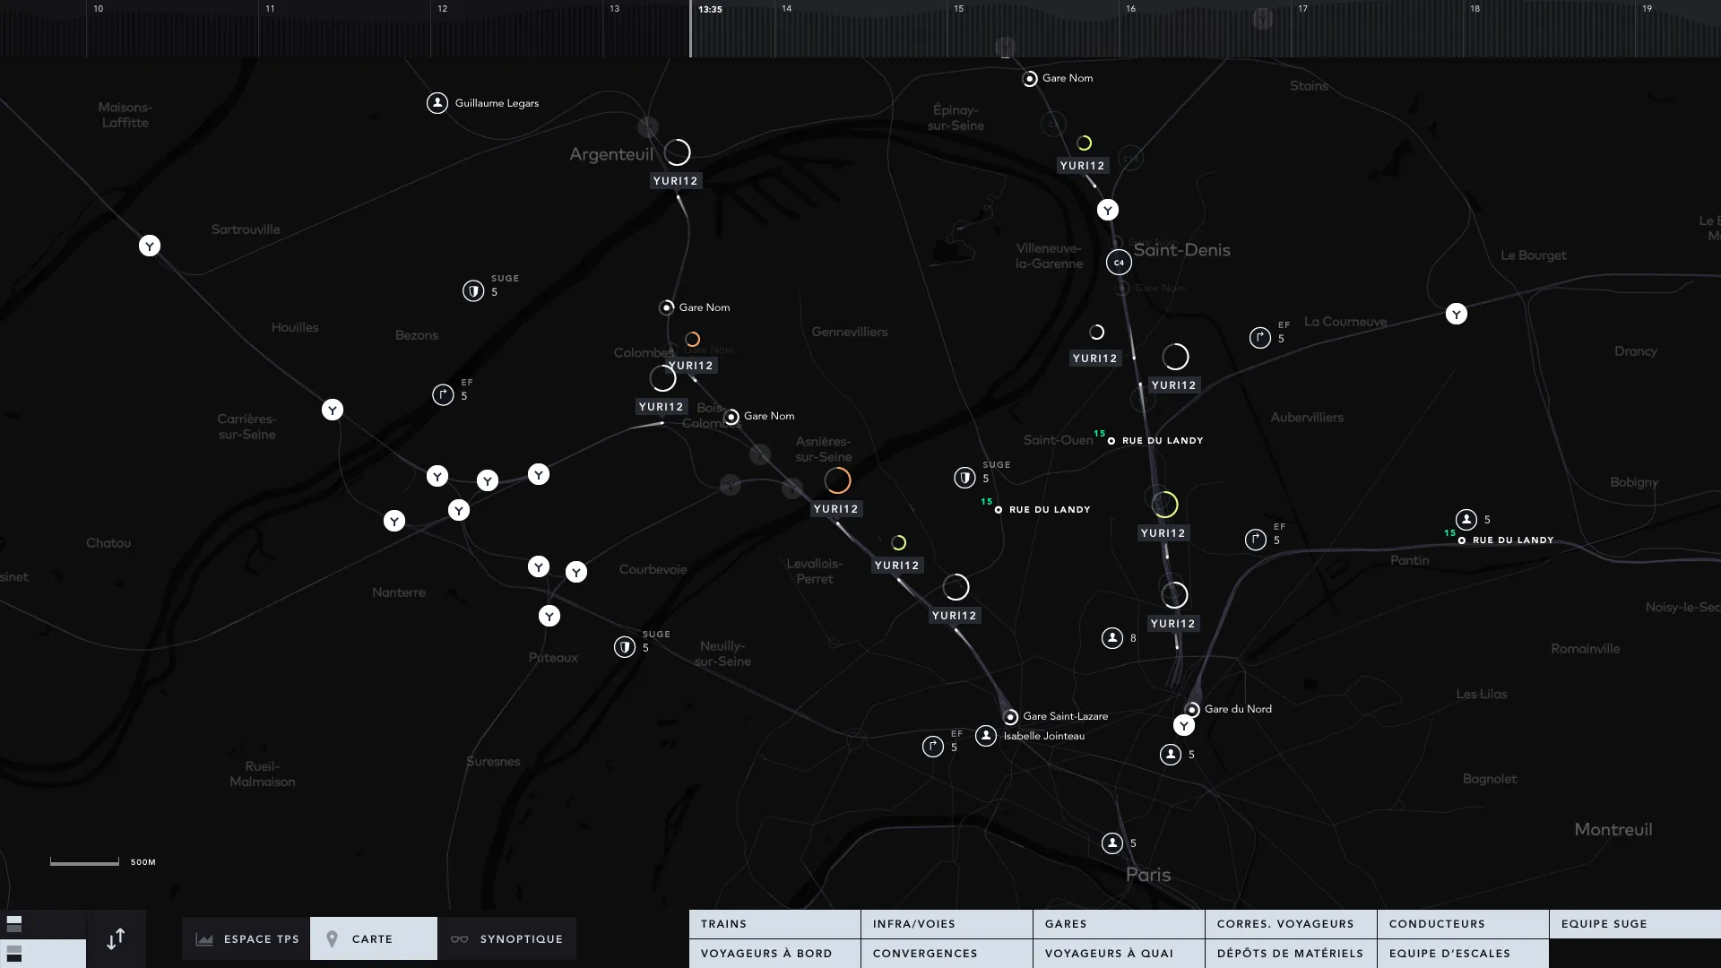The height and width of the screenshot is (968, 1721).
Task: Click the EF flag icon near La Courneuve
Action: 1260,338
